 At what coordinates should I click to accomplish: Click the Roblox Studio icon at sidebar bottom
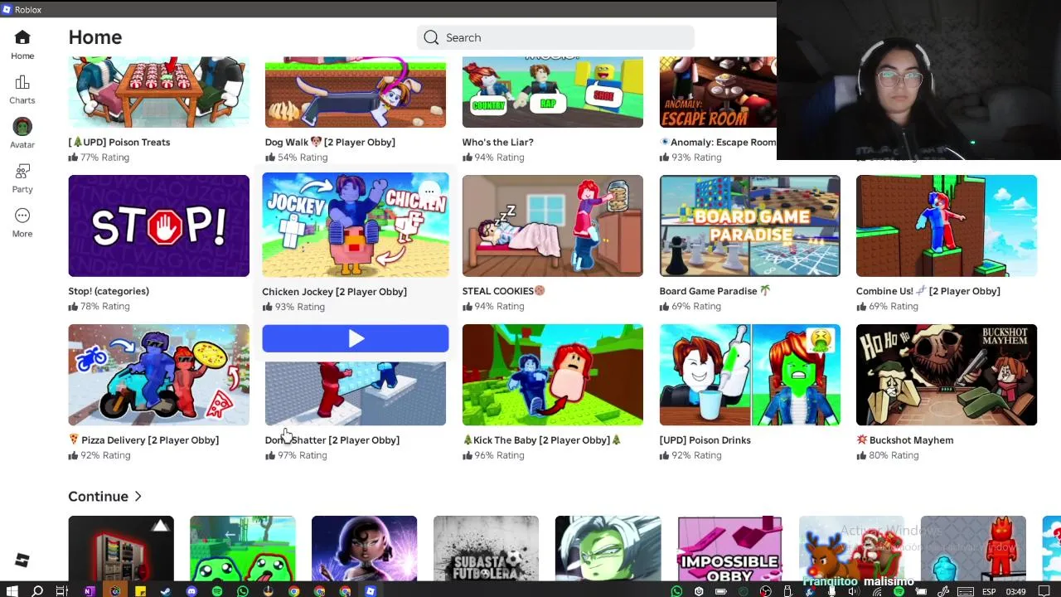22,561
